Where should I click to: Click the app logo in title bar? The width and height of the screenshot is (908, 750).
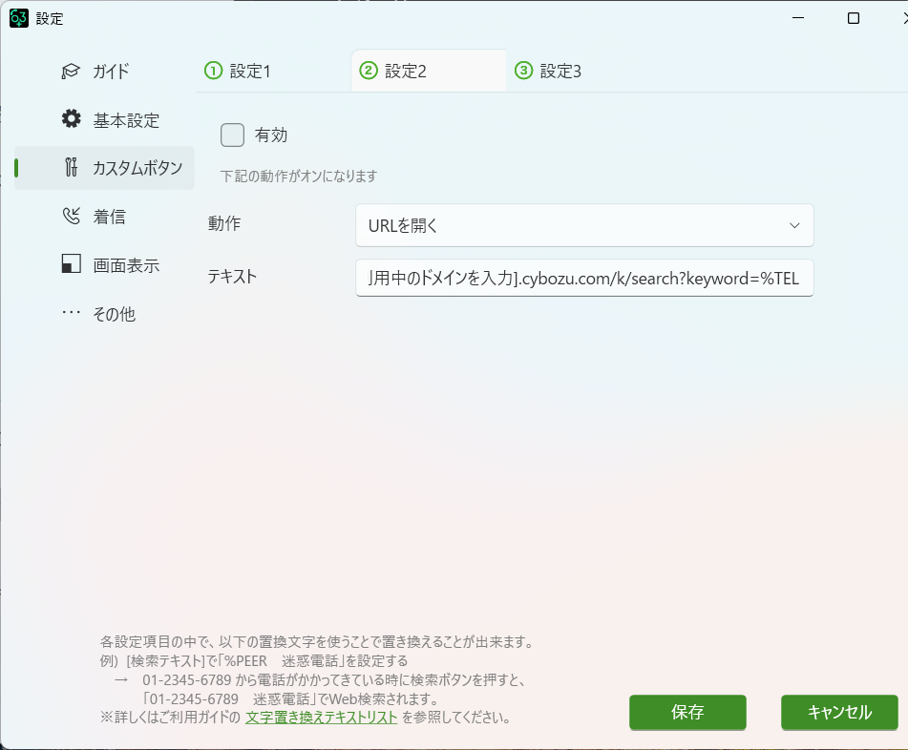click(18, 18)
